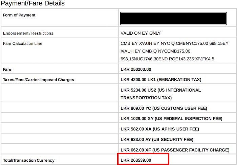The height and width of the screenshot is (165, 237).
Task: Click 'LKR 5234.00 US2 (US INTERNATIONAL' text
Action: (x=161, y=90)
